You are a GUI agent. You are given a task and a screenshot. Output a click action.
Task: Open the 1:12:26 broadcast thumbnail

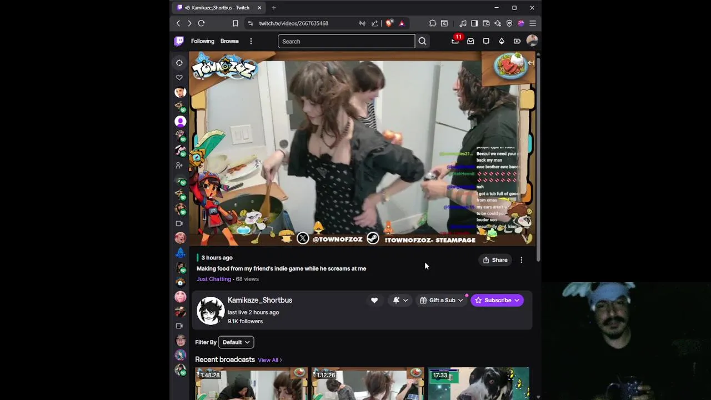click(x=367, y=383)
